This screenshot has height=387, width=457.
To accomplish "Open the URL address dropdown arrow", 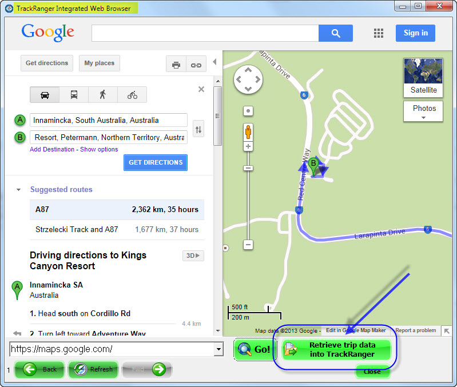I will 218,349.
